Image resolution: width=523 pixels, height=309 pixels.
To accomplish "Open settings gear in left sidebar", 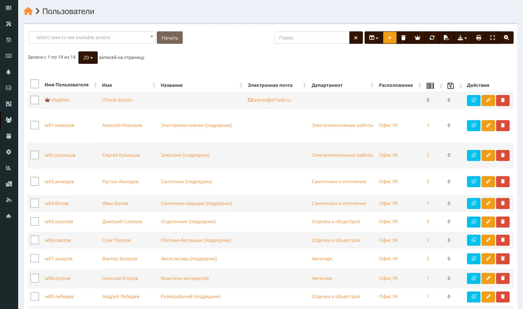I will (x=9, y=152).
